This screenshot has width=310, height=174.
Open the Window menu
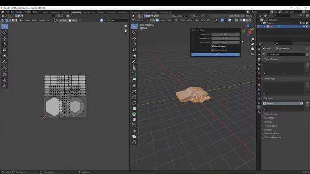point(28,12)
